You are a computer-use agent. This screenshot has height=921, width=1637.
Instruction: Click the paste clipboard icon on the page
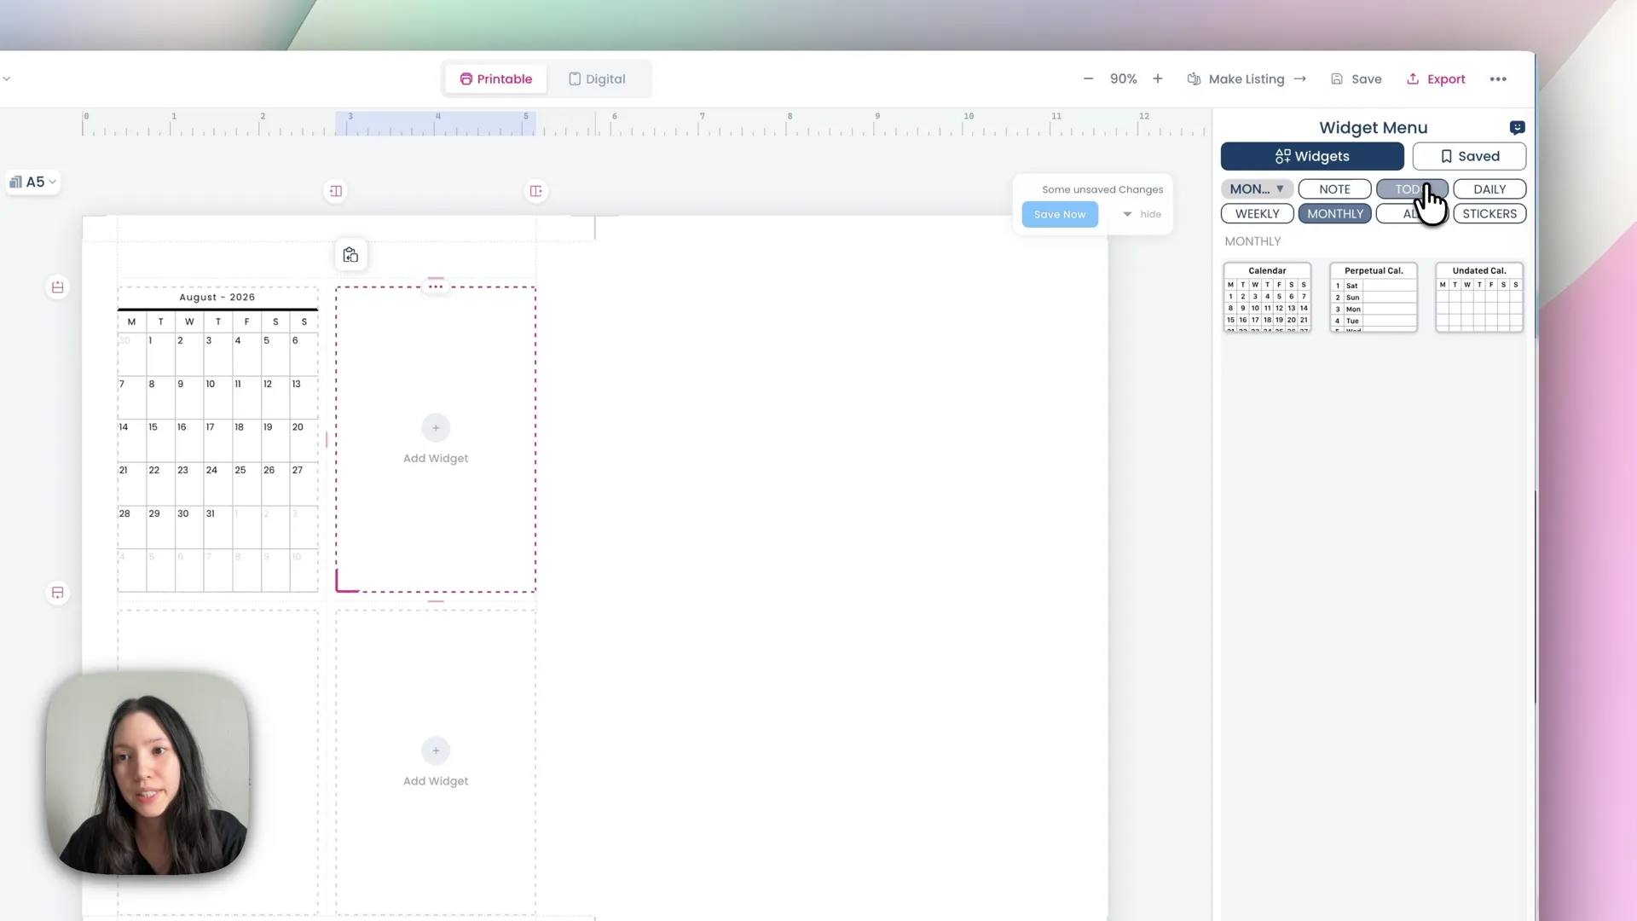[x=350, y=255]
